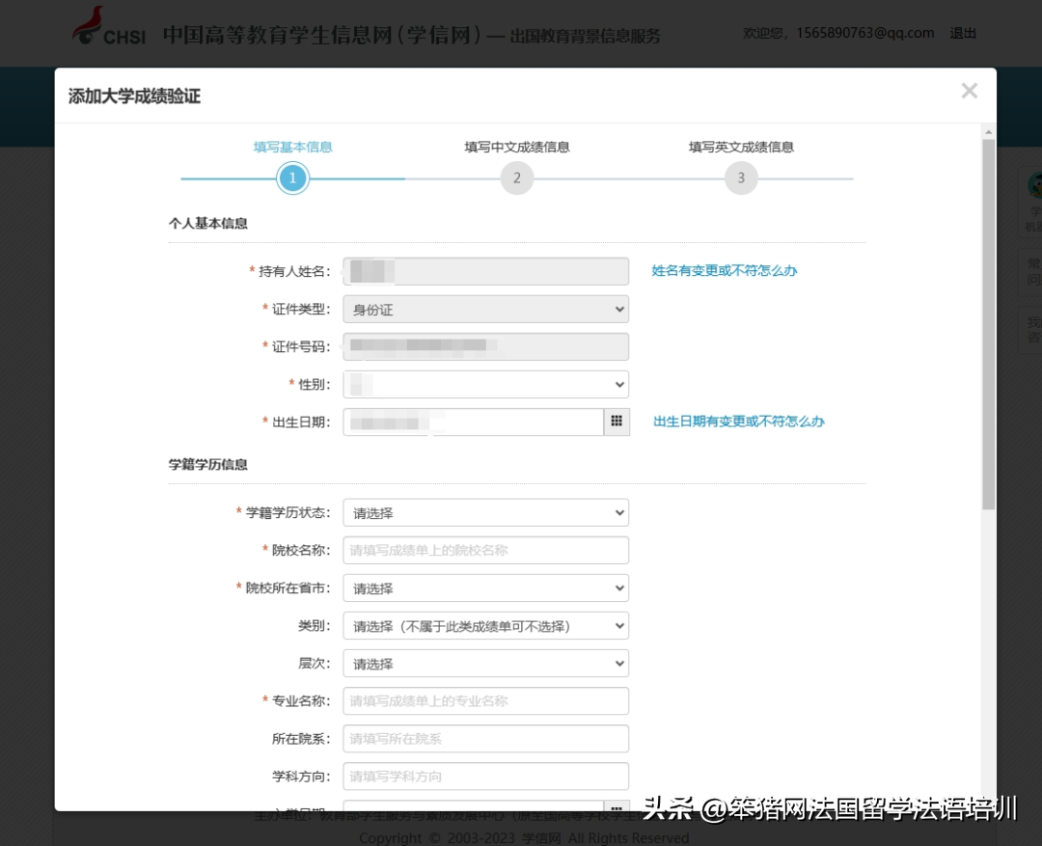Click the 出生日期有变更或不符怎么办 link

tap(739, 422)
